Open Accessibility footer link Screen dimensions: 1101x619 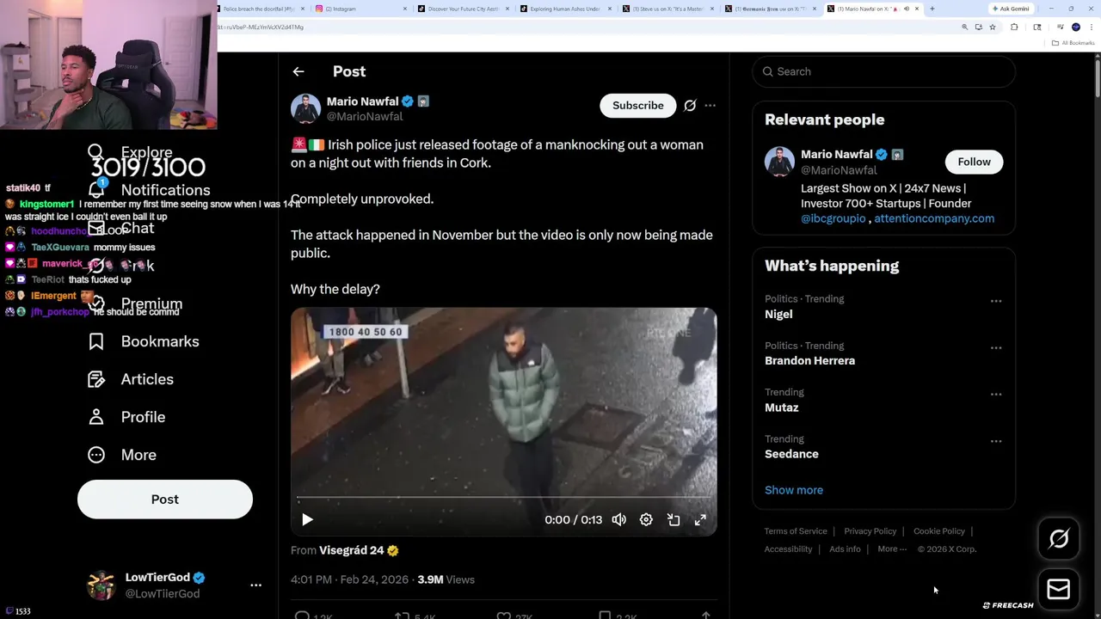point(788,549)
